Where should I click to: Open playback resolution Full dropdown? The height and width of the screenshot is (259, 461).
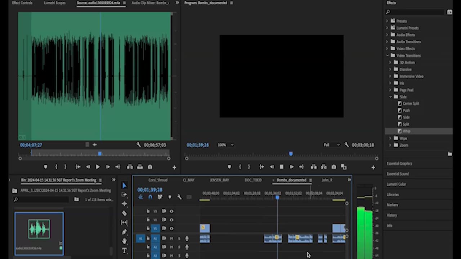[x=331, y=145]
